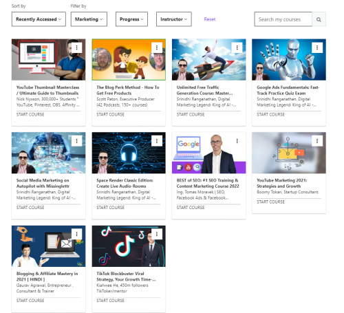
Task: Open options menu on Social Media Marketing card
Action: click(76, 141)
